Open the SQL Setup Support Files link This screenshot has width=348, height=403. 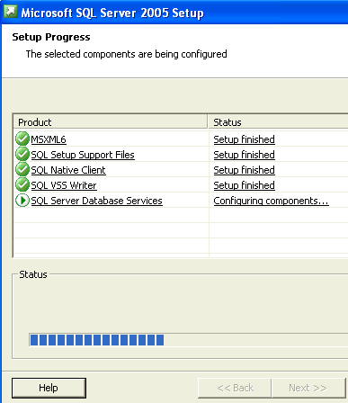[x=83, y=155]
